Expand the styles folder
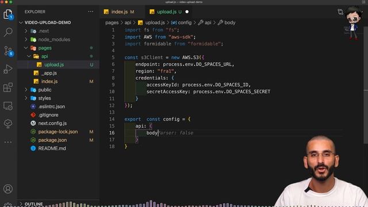 tap(26, 98)
